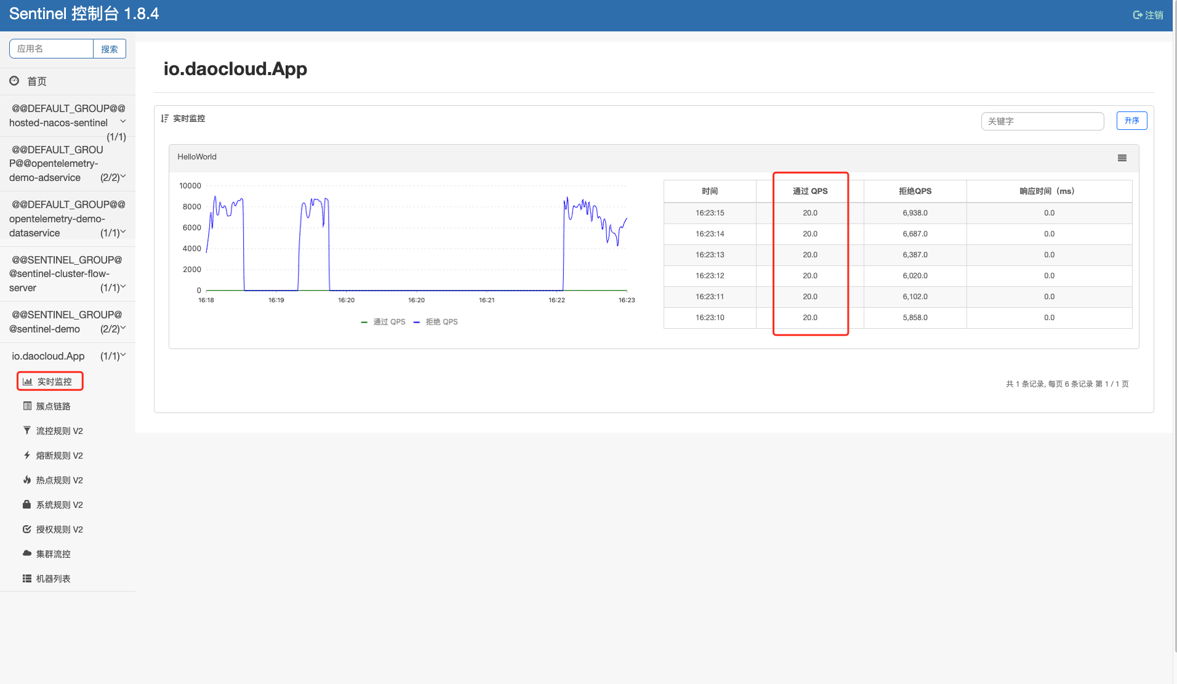
Task: Toggle the sort order icon beside 实时监控
Action: click(x=164, y=118)
